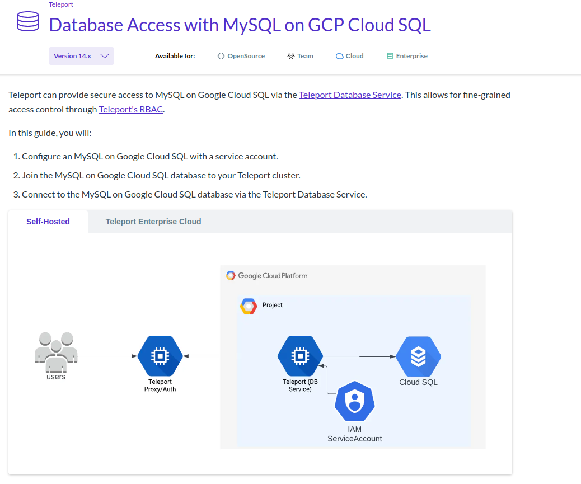
Task: Open the Teleport's RBAC link
Action: [x=131, y=109]
